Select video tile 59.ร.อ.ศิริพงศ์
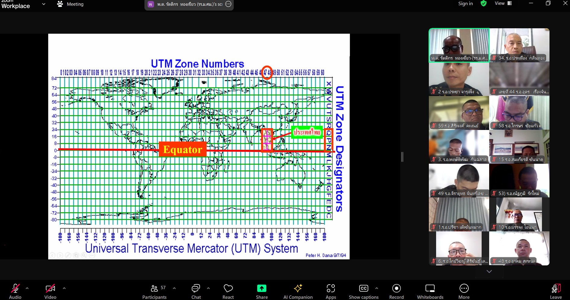The width and height of the screenshot is (570, 300). [x=459, y=113]
